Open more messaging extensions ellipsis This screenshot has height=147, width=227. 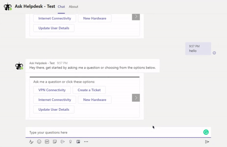point(86,142)
